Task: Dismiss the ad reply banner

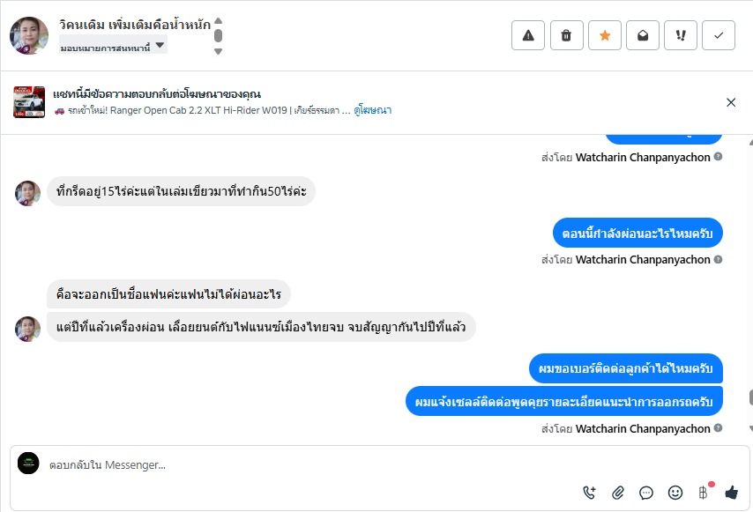Action: point(731,102)
